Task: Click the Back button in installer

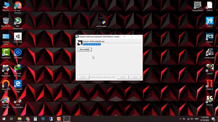Action: 123,77
